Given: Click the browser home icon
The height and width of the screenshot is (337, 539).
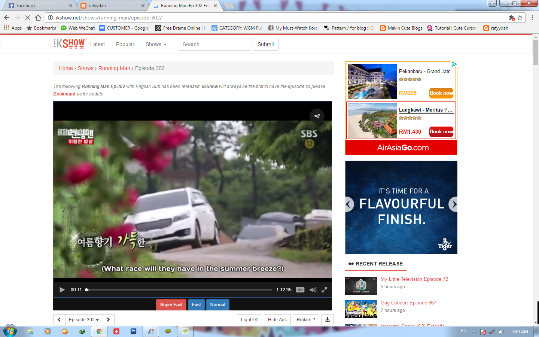Looking at the screenshot, I should coord(38,18).
